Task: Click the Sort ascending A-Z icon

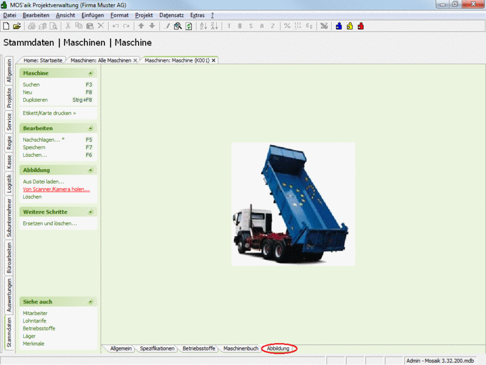Action: coord(204,26)
